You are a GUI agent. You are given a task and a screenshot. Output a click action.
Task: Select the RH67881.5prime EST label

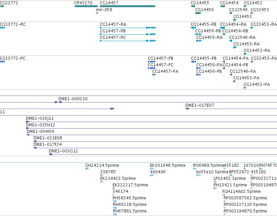click(130, 211)
